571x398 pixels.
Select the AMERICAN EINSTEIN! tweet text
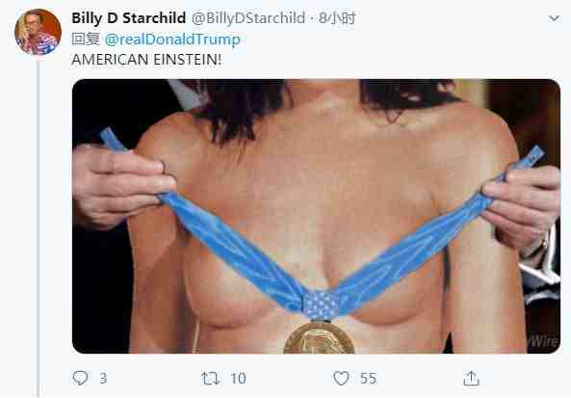[146, 60]
